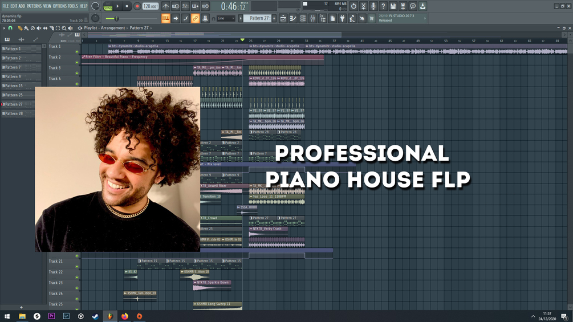Toggle the PAT/SONG mode switch
The width and height of the screenshot is (573, 322).
108,6
